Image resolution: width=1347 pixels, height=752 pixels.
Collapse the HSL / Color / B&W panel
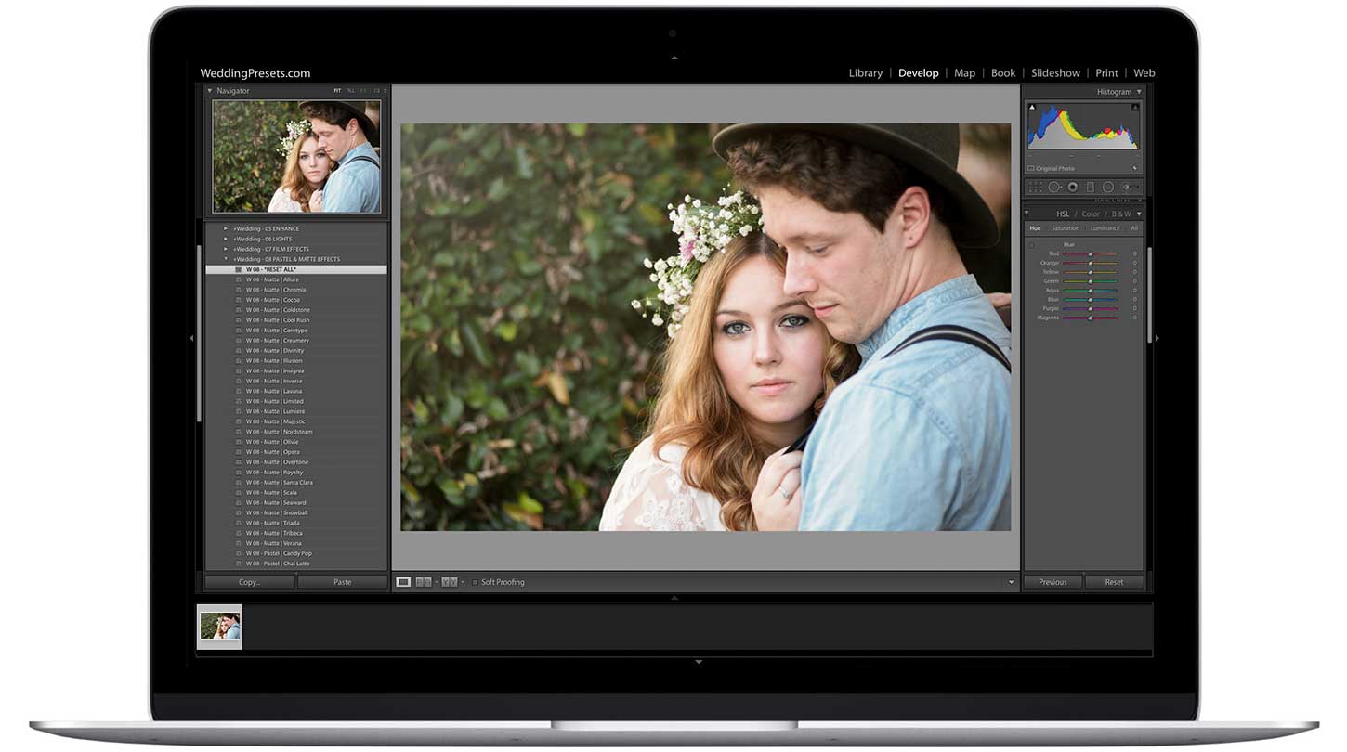(x=1139, y=214)
